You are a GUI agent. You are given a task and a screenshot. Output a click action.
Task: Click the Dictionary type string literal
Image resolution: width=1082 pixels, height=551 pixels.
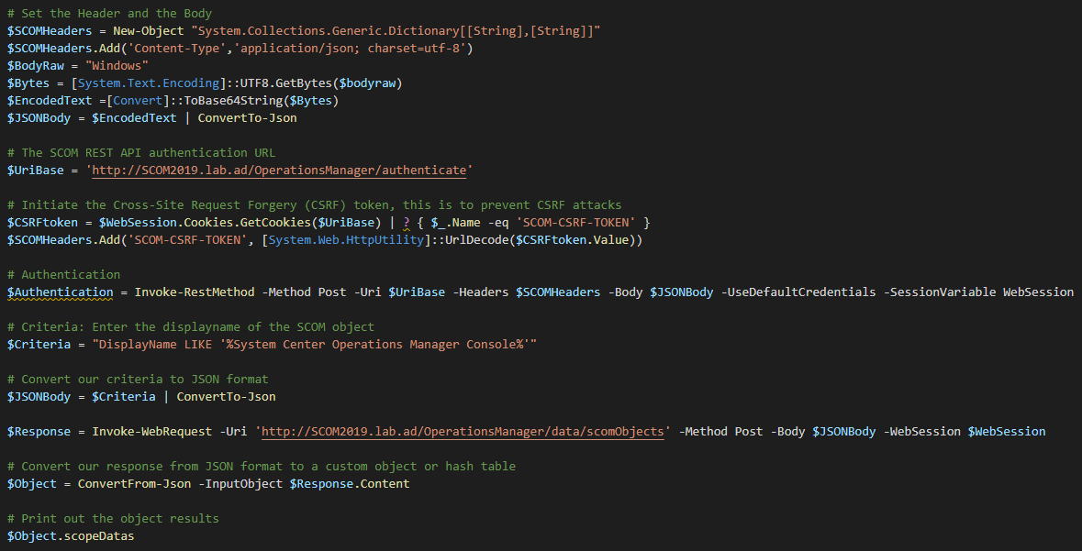[x=396, y=31]
